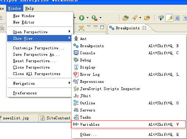Image resolution: width=187 pixels, height=139 pixels.
Task: Open Search icon dropdown arrow
Action: (x=140, y=18)
